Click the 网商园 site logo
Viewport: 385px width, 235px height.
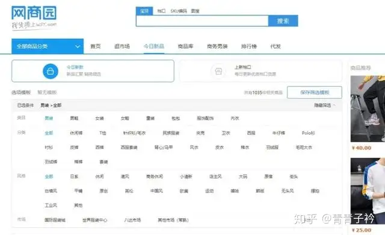tap(34, 17)
